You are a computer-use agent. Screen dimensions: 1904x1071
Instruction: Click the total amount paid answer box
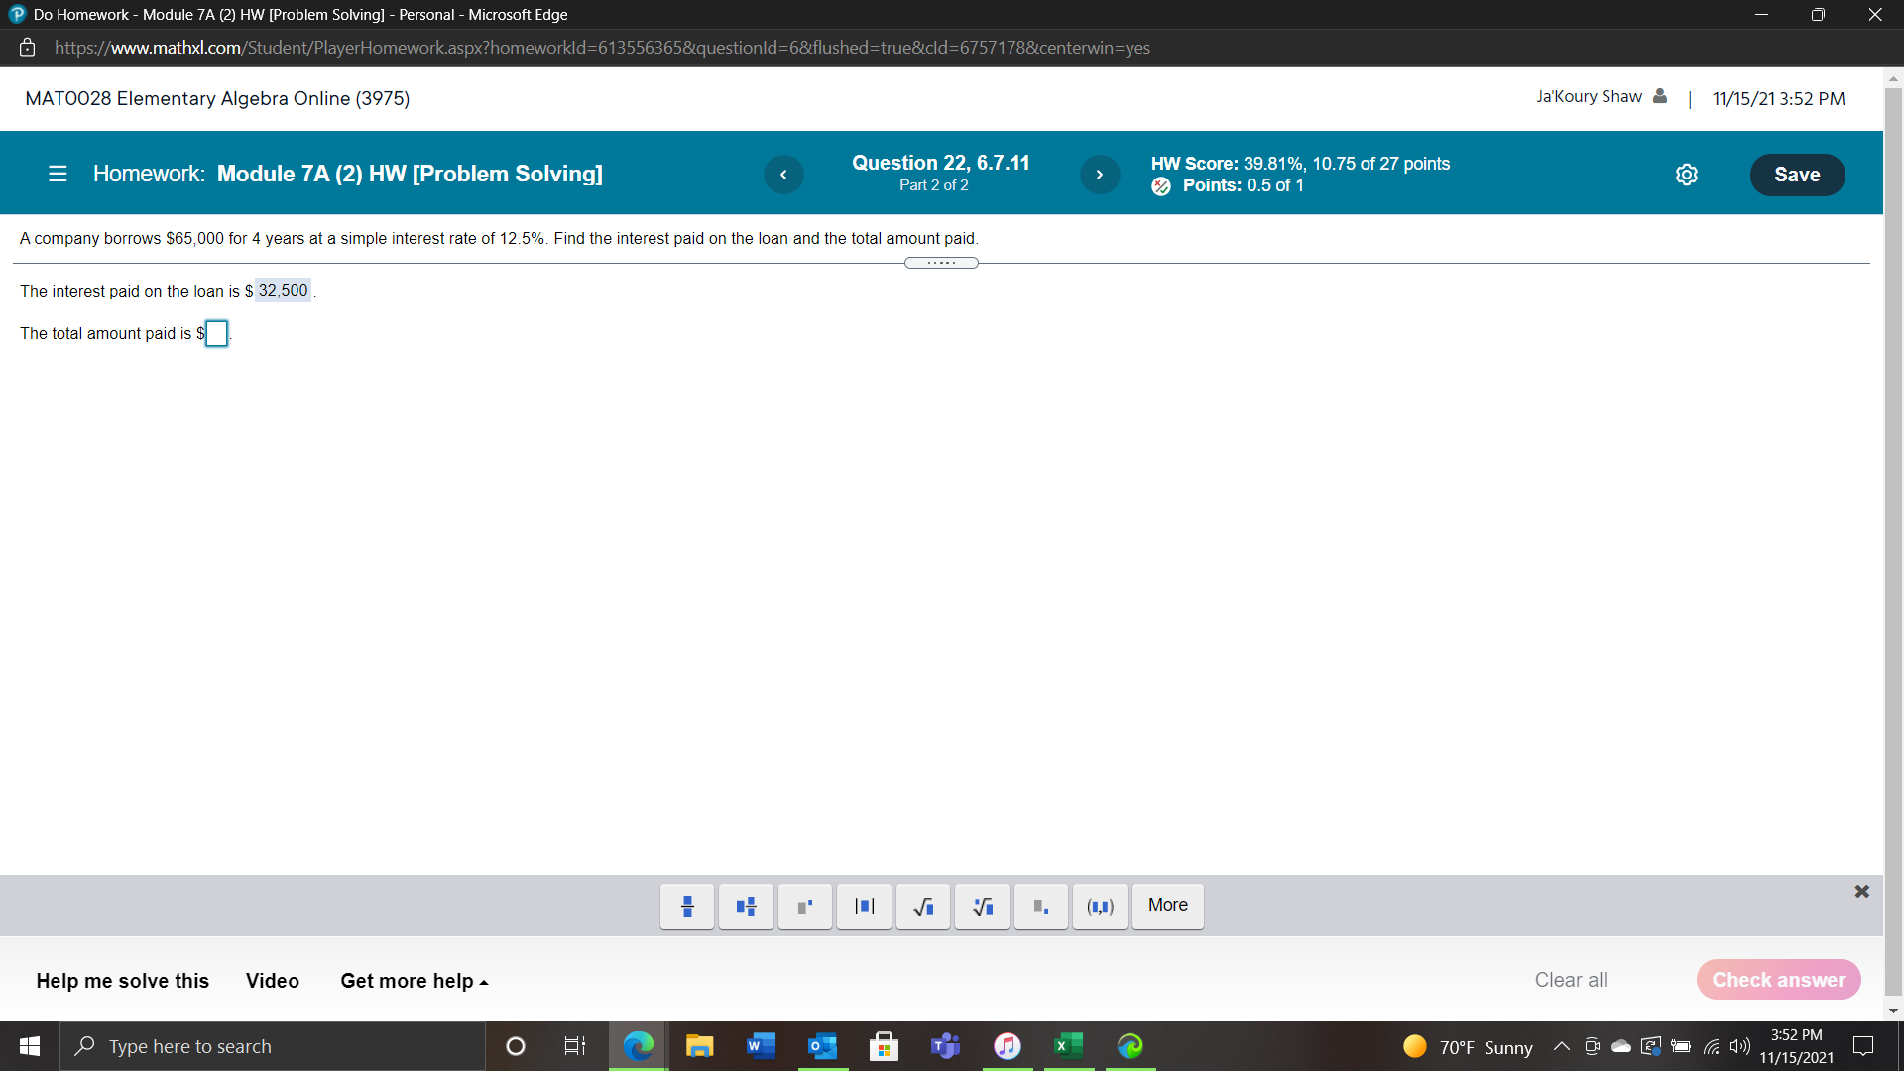[216, 334]
